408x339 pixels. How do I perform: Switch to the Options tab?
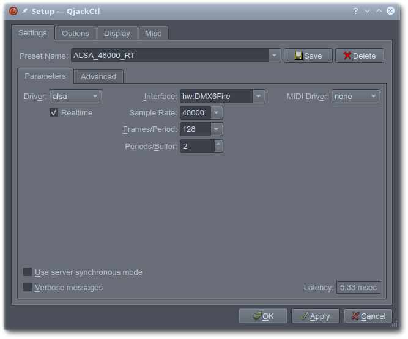[x=75, y=33]
